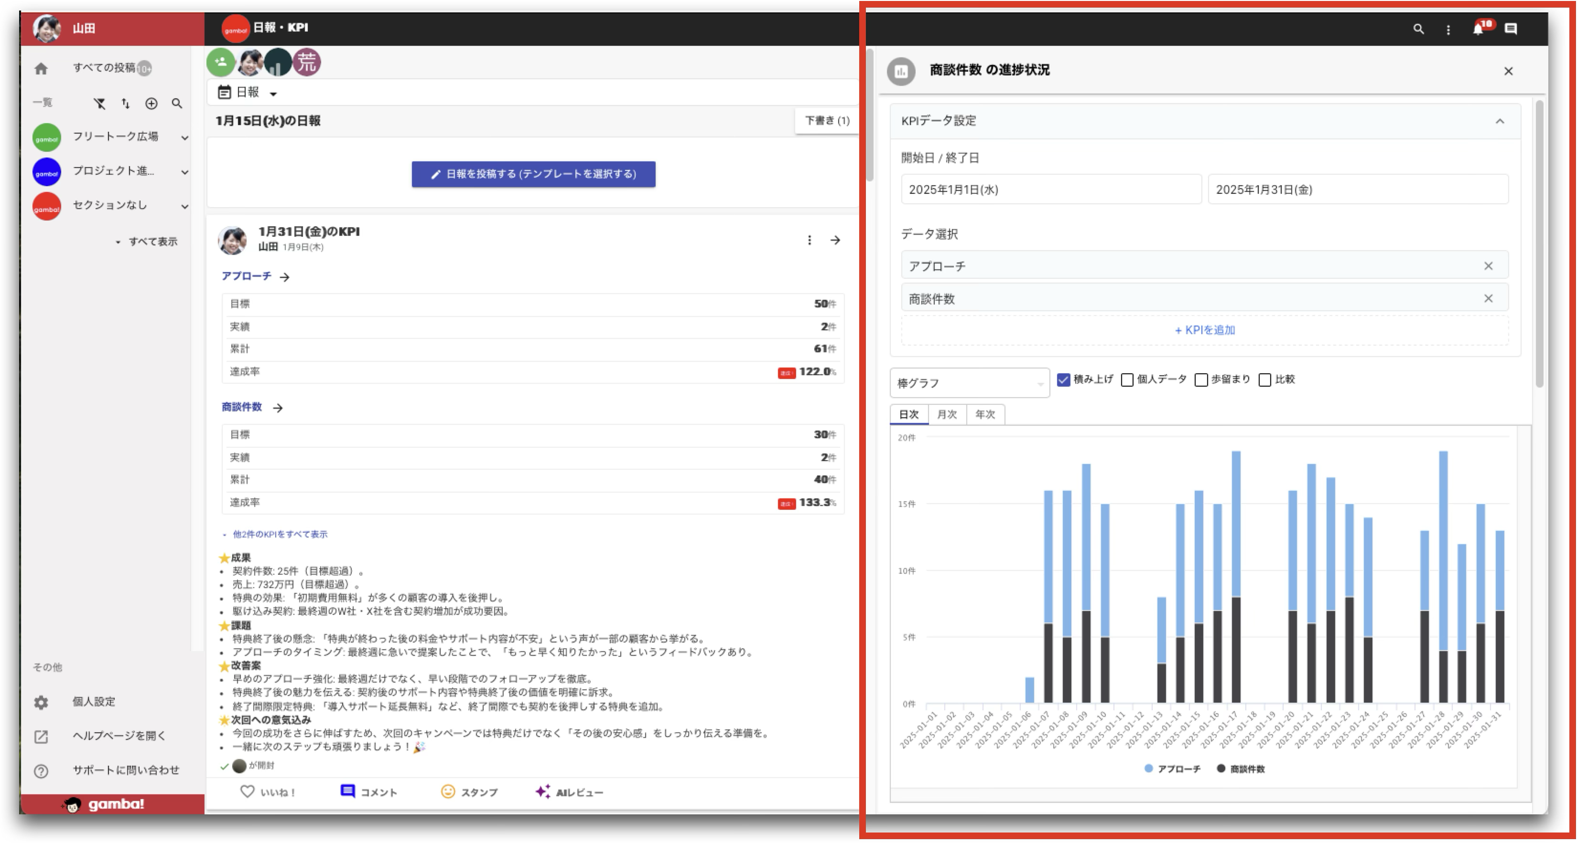This screenshot has width=1577, height=843.
Task: Collapse the KPIデータ設定 section
Action: (x=1499, y=121)
